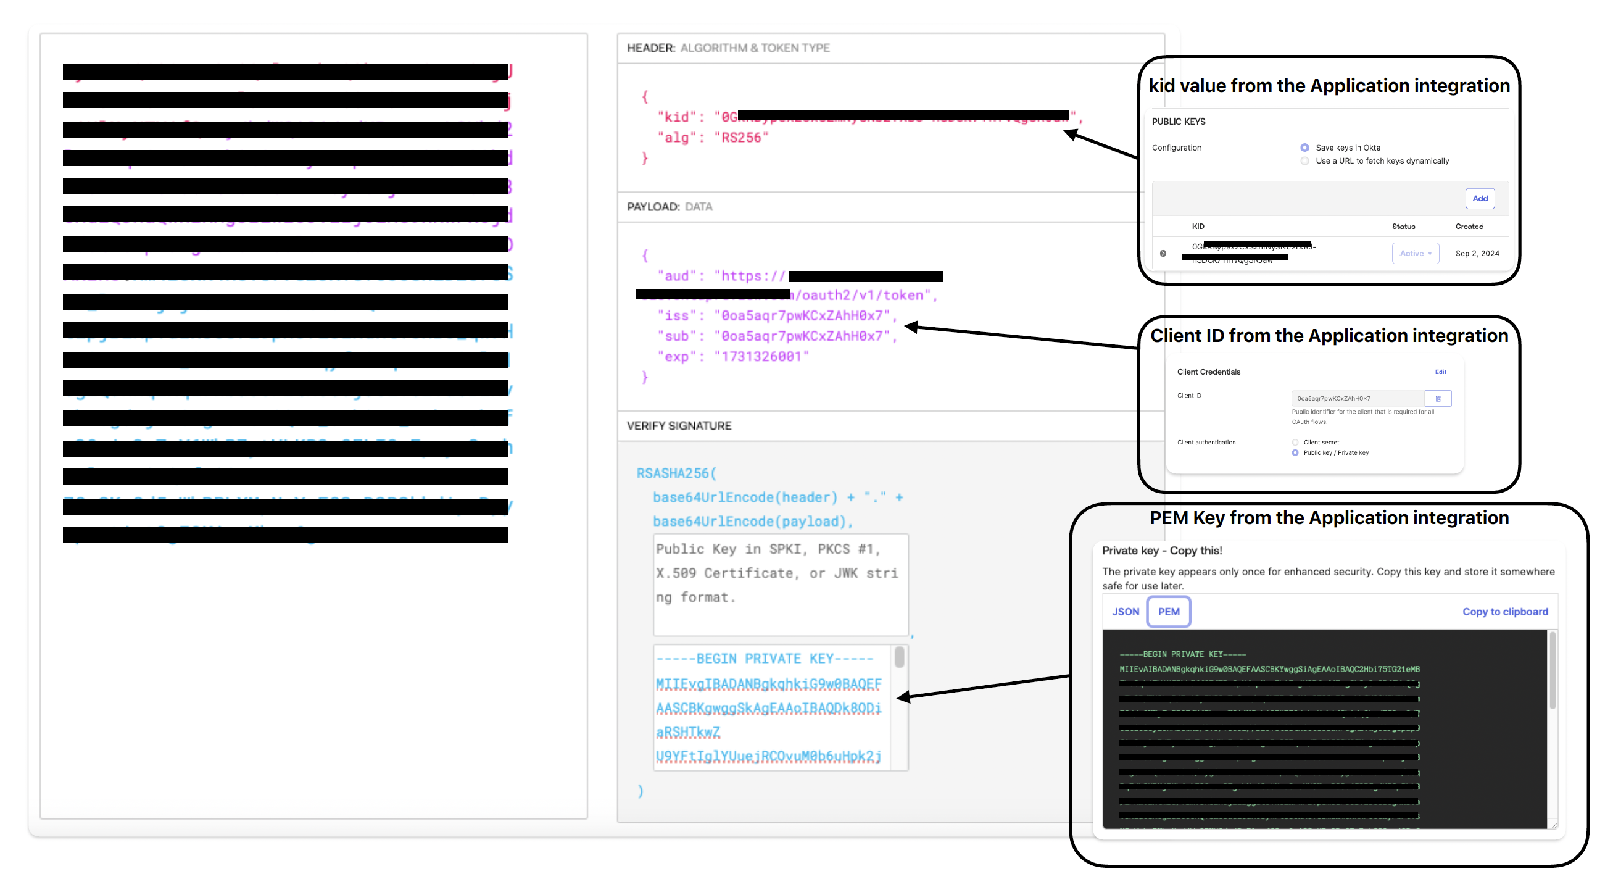Select 'Use a URL to fetch keys dynamically'
Image resolution: width=1613 pixels, height=895 pixels.
[x=1305, y=161]
